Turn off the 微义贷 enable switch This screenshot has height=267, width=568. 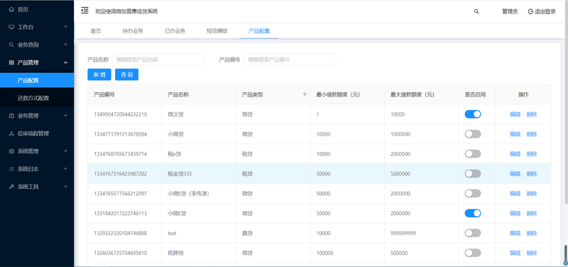click(x=473, y=114)
